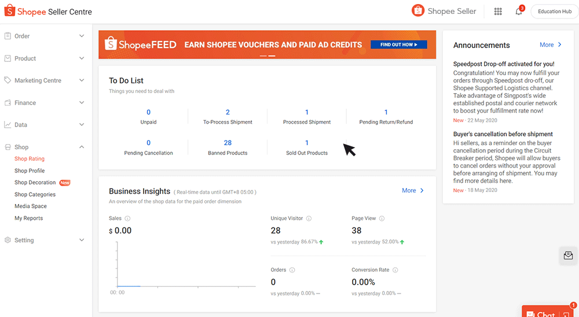
Task: Open Banned Products count
Action: (228, 143)
